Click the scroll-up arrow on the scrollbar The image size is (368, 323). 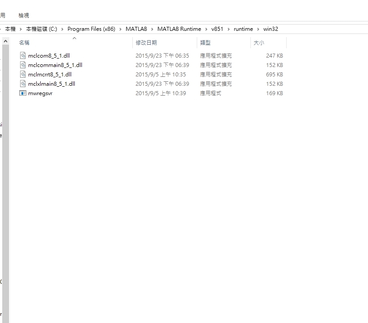[4, 40]
